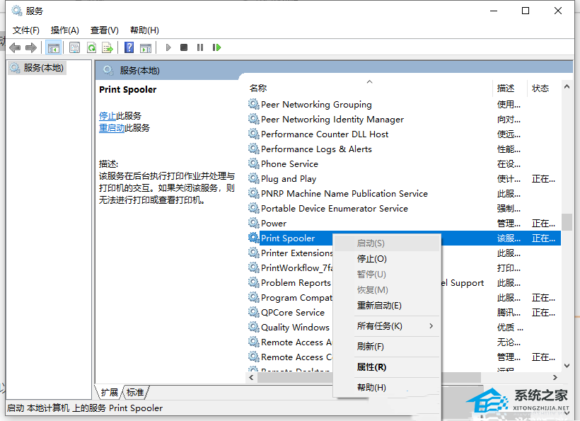The image size is (580, 421).
Task: Open 属性(R) from the context menu
Action: pos(371,367)
